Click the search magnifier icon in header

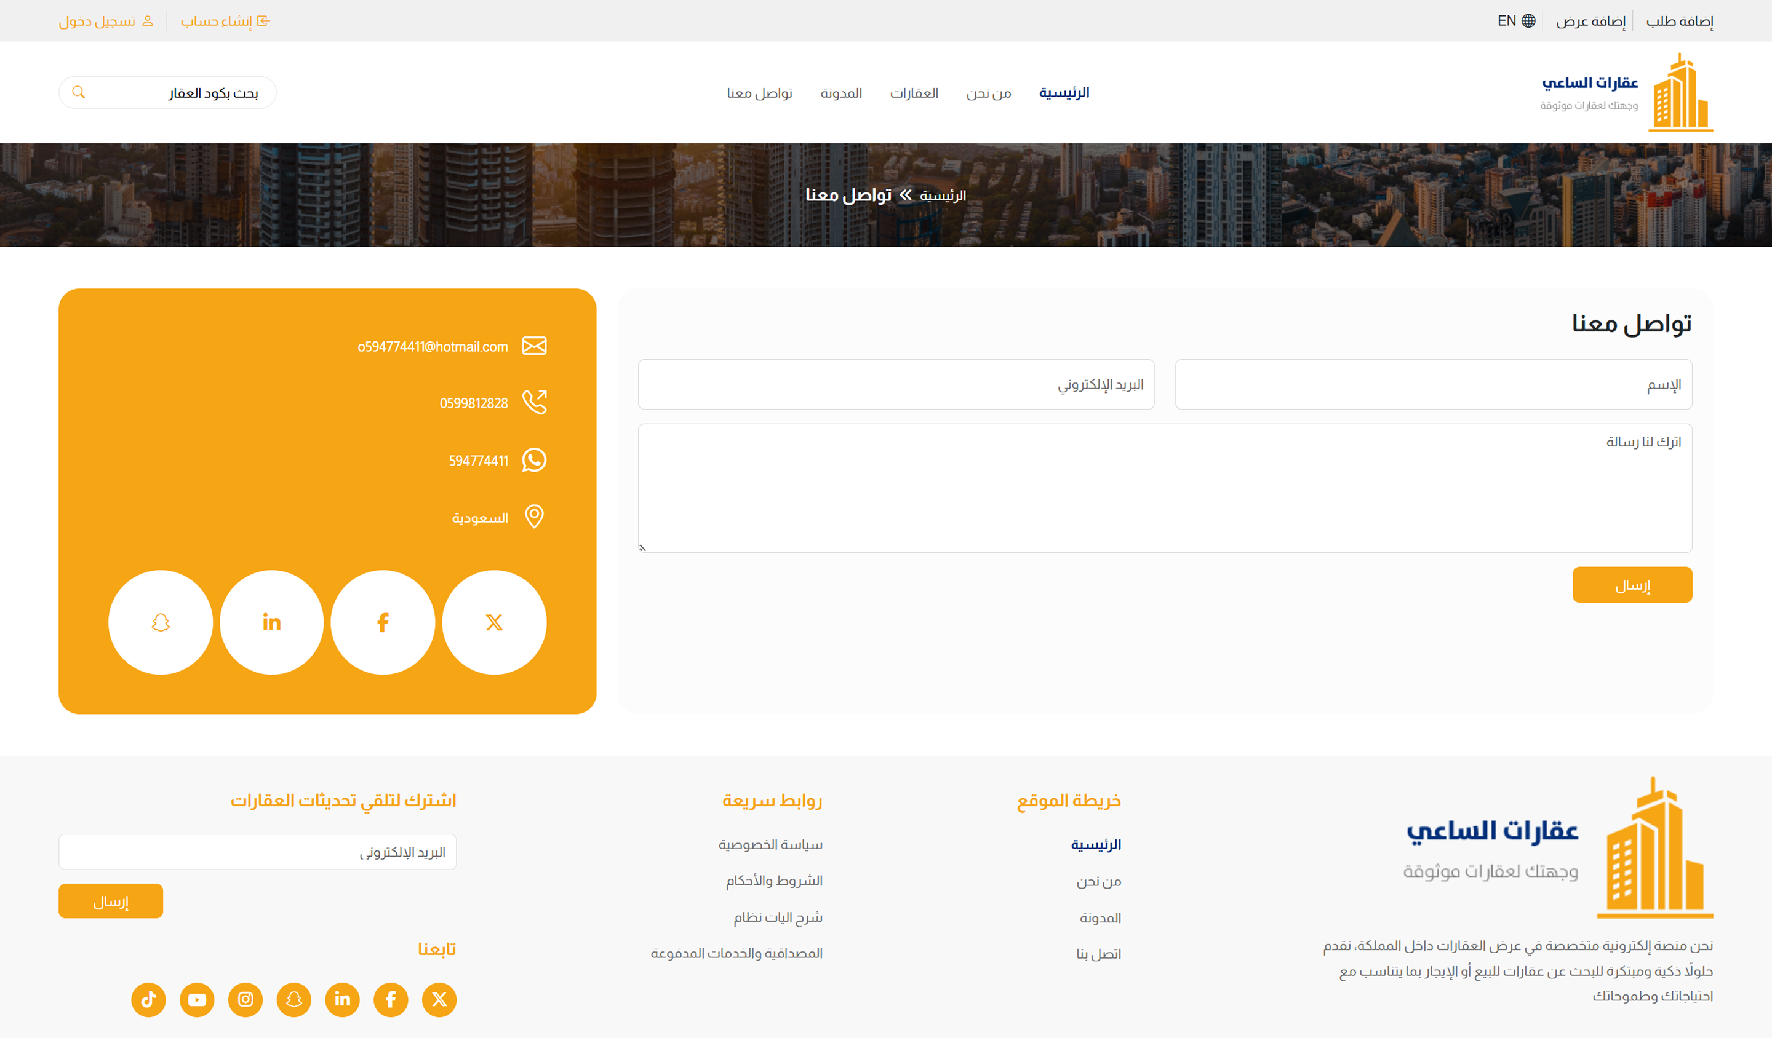point(79,92)
